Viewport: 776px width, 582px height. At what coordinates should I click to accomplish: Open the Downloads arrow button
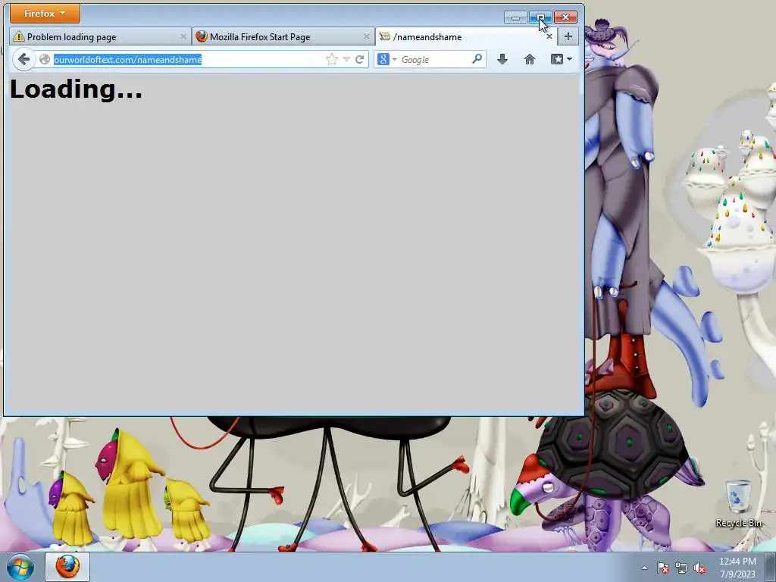(502, 59)
